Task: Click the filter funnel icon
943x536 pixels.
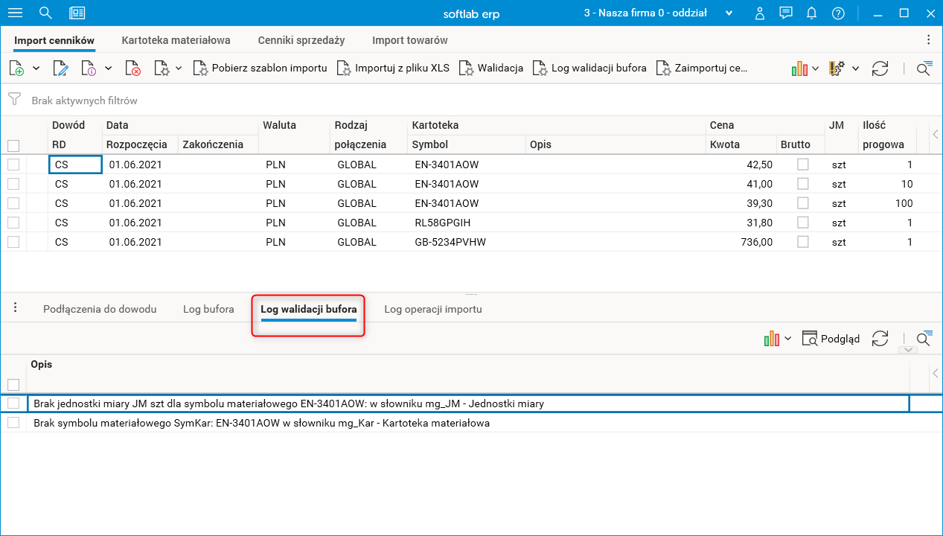Action: tap(14, 100)
